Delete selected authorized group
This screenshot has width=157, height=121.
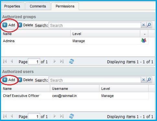pos(25,25)
